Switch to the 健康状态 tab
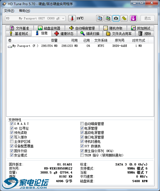The image size is (160, 191). (64, 34)
